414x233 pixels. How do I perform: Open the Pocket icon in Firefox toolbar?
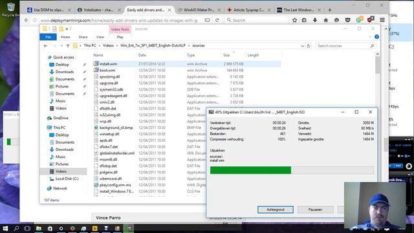point(348,20)
